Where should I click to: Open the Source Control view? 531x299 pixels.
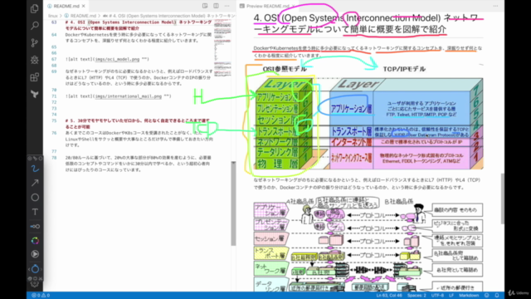[x=35, y=42]
